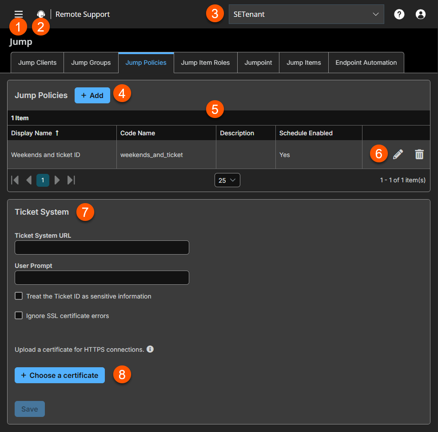
Task: Switch to Jump Groups tab
Action: click(91, 63)
